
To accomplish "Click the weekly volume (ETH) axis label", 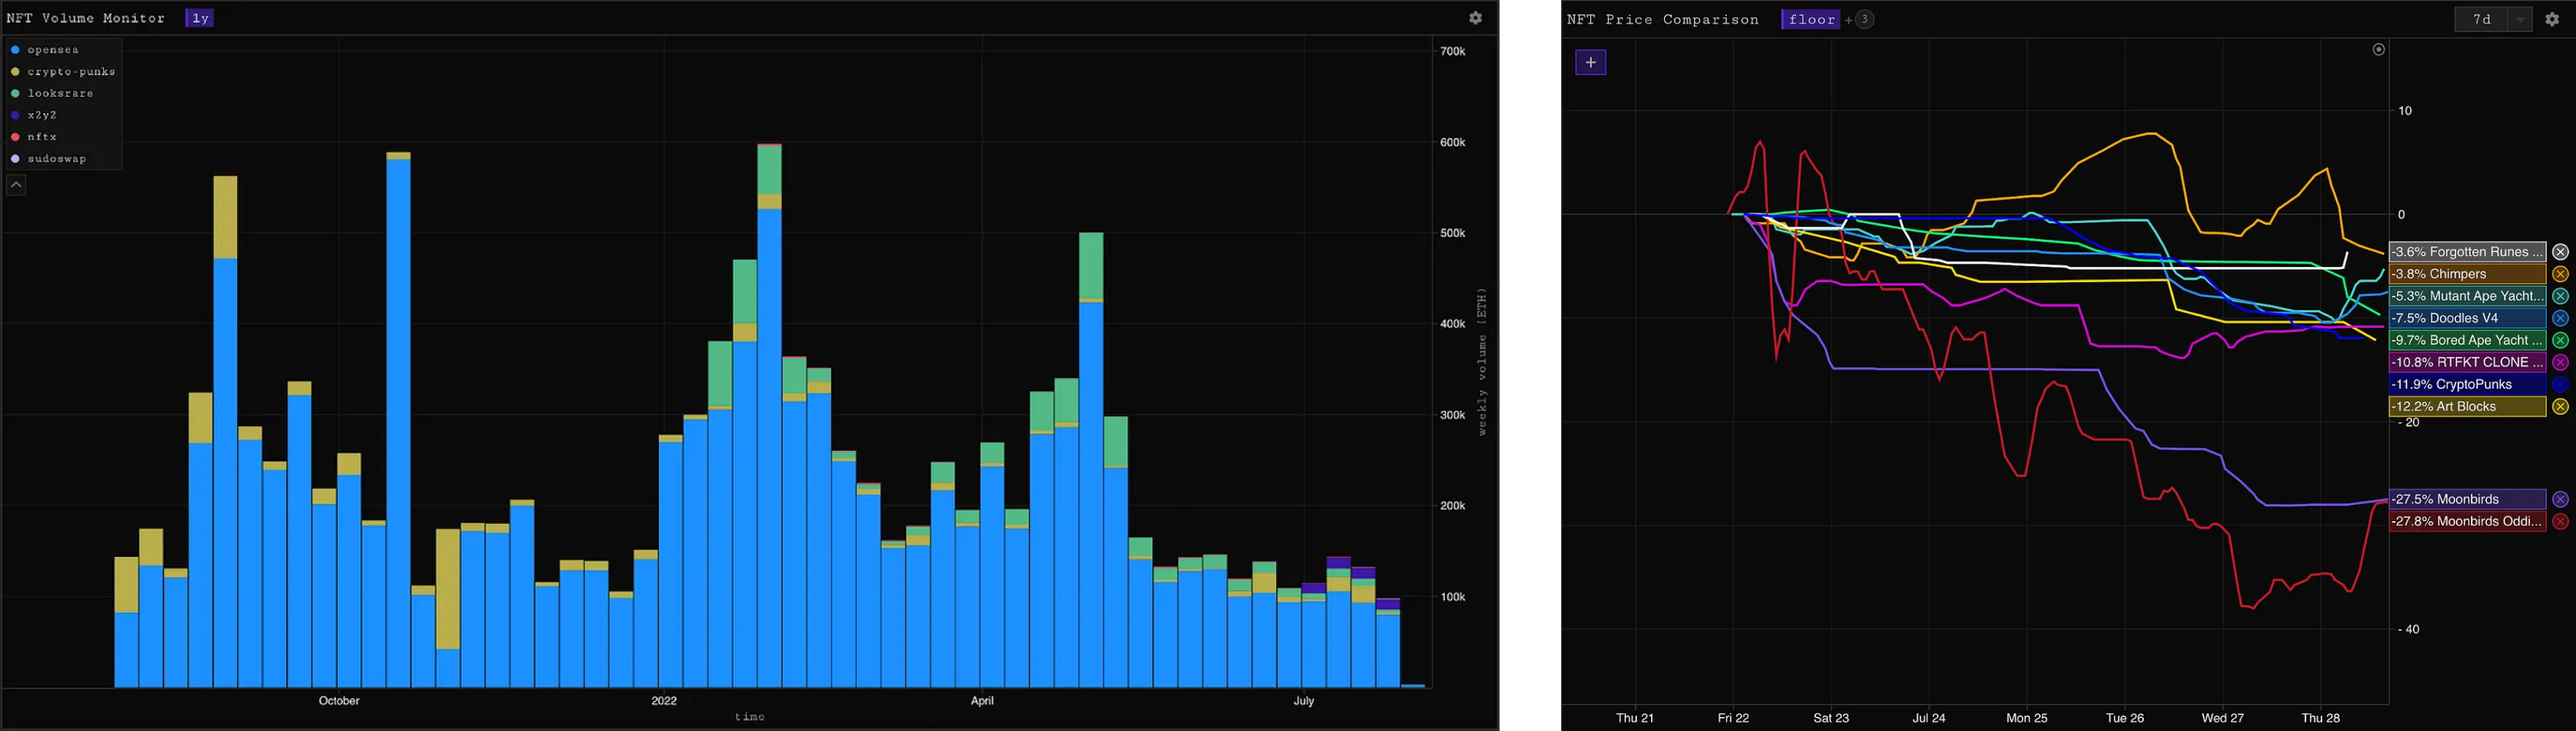I will [1482, 362].
